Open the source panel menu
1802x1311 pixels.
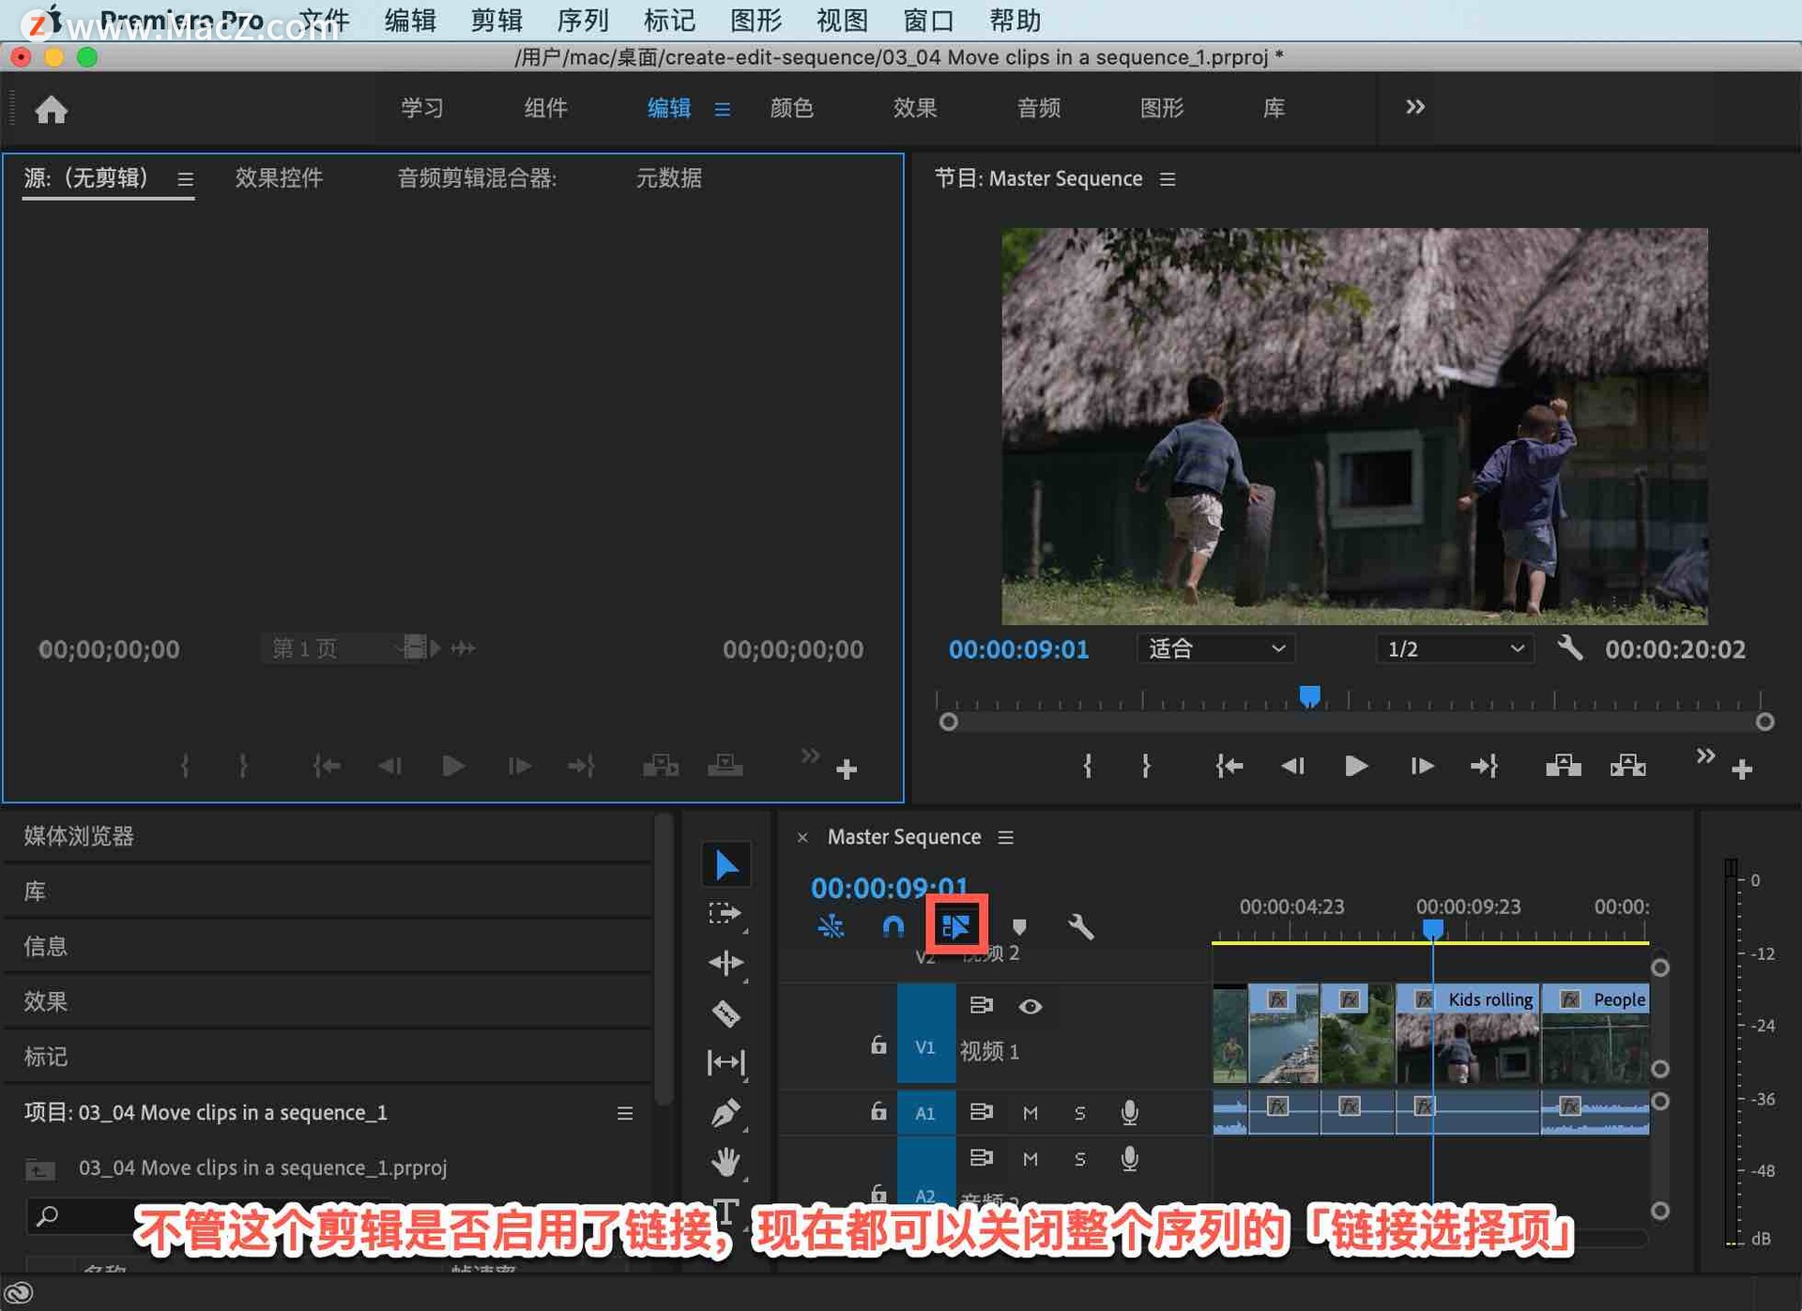tap(185, 179)
